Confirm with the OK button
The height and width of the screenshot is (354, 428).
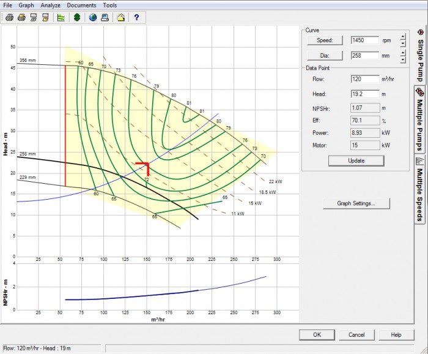pyautogui.click(x=317, y=335)
